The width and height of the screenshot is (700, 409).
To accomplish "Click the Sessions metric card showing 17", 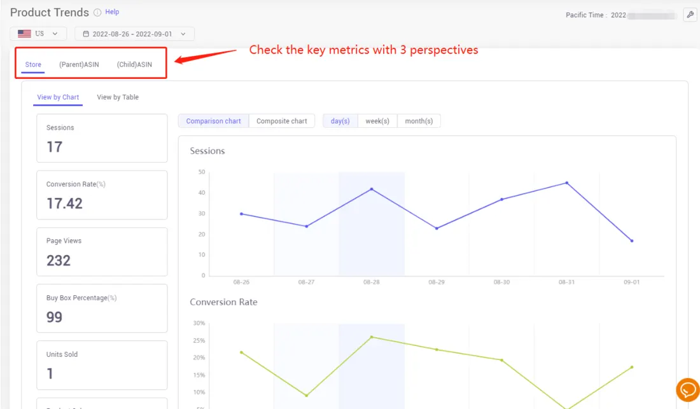I will tap(102, 138).
